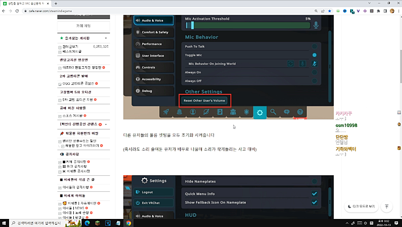
Task: Switch to the Performance tab
Action: [x=153, y=44]
